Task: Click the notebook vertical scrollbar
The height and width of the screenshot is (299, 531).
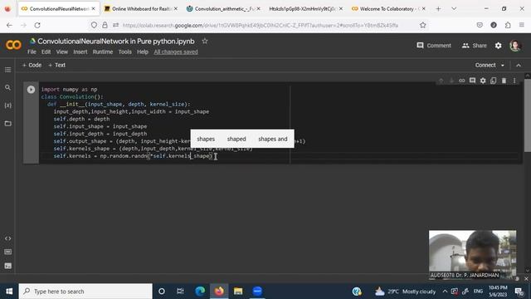Action: pos(528,115)
